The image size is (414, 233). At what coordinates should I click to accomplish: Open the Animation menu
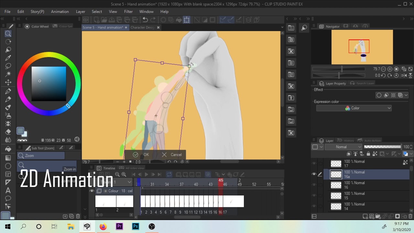[60, 11]
